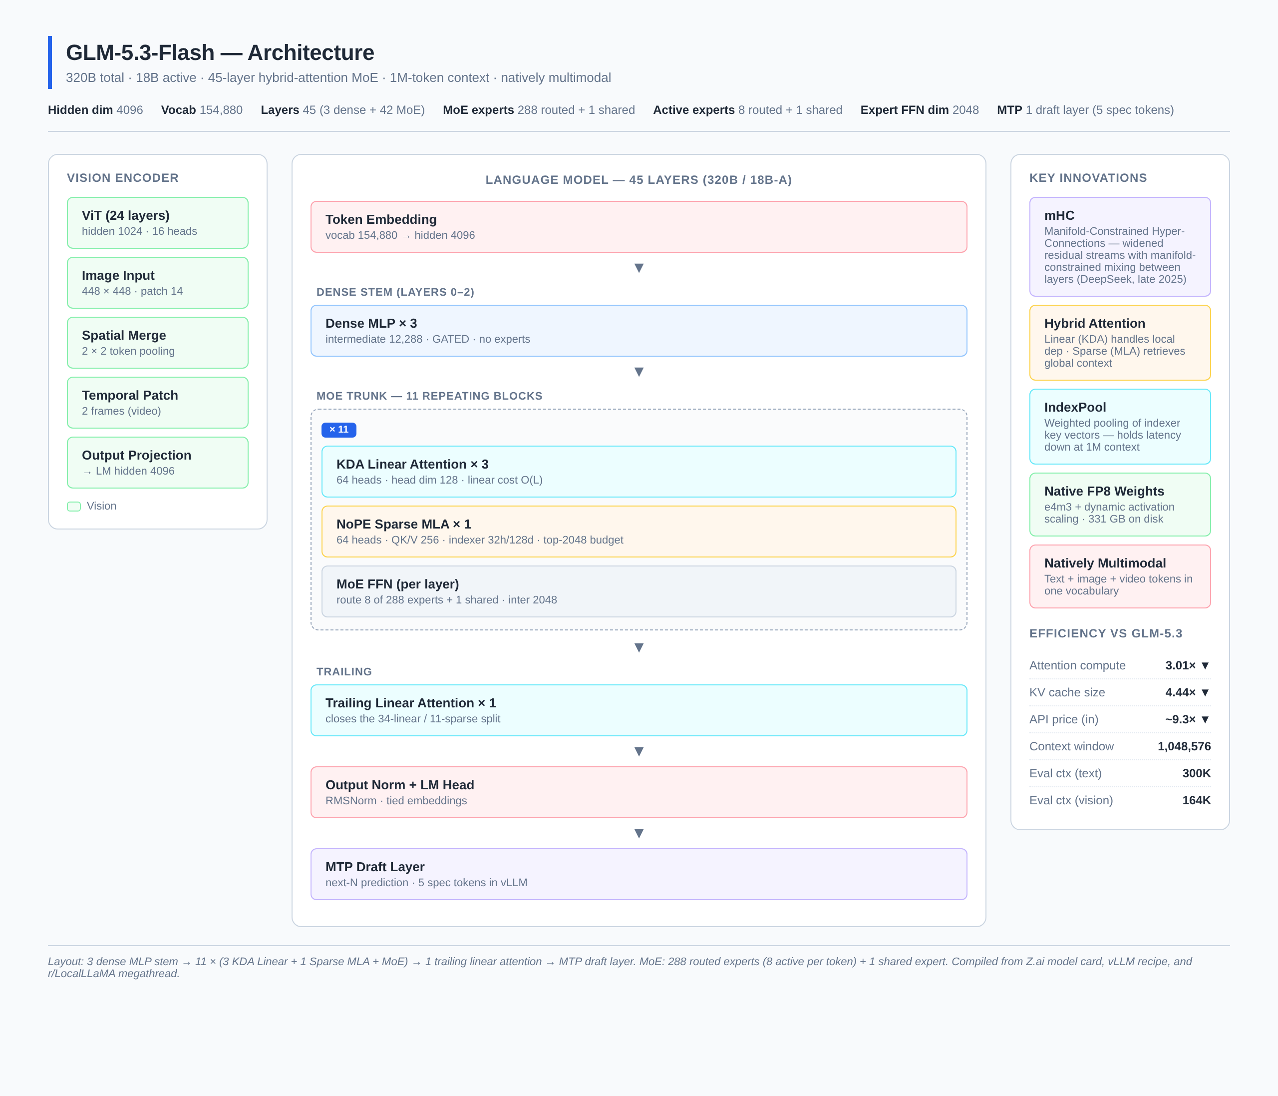Click the arrow below Output Norm block

639,833
